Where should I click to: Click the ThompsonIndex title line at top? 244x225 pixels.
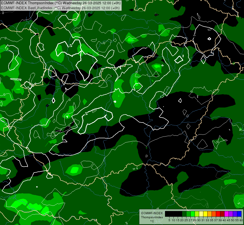(x=61, y=3)
